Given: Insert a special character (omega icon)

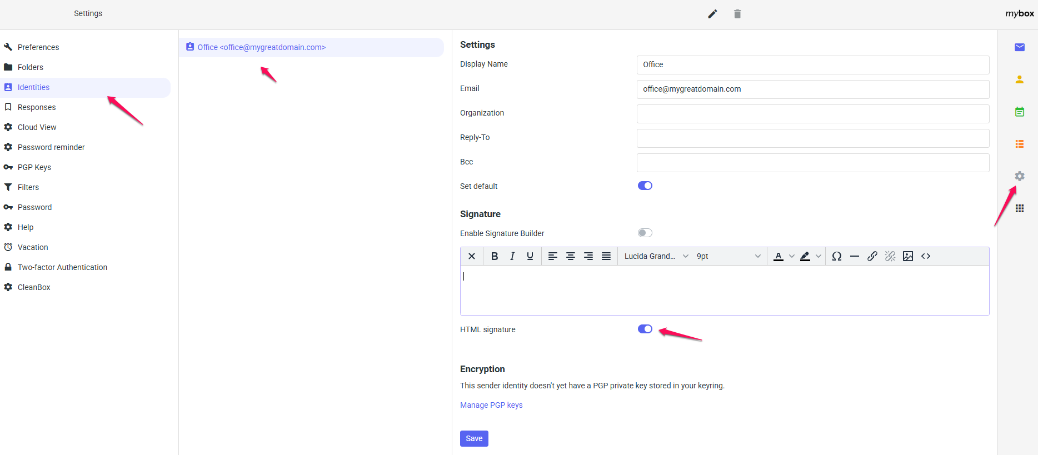Looking at the screenshot, I should click(837, 256).
